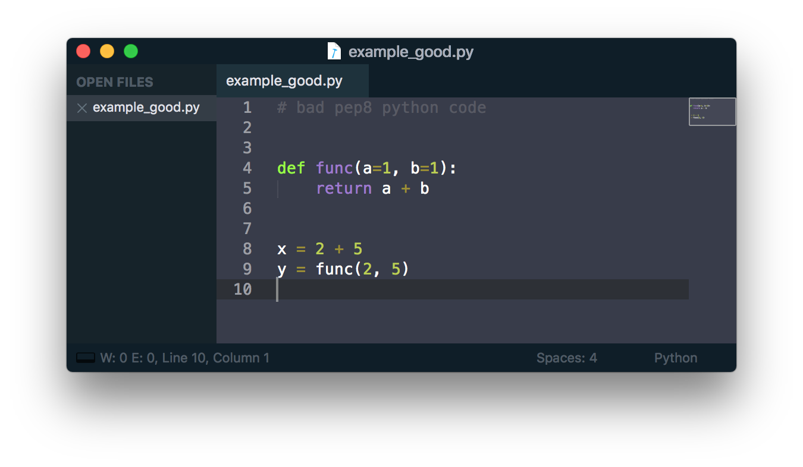Viewport: 803px width, 467px height.
Task: Click the file icon in the title bar
Action: pyautogui.click(x=334, y=51)
